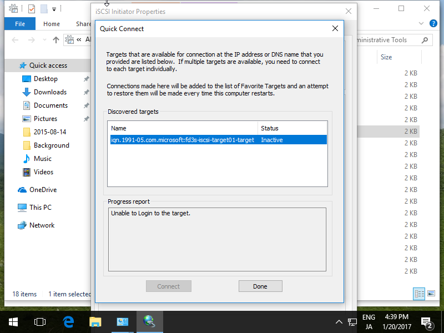Click the network icon in the system tray

(352, 322)
